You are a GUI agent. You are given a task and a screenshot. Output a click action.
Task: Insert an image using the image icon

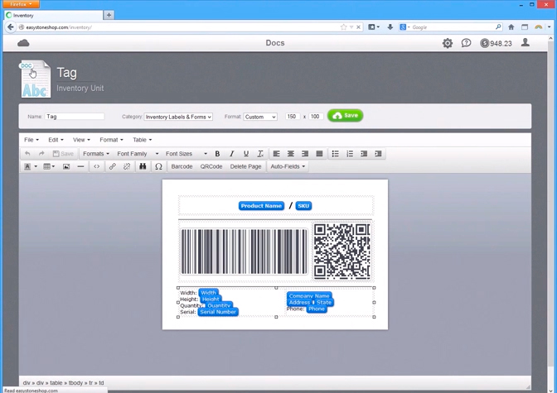pos(66,166)
